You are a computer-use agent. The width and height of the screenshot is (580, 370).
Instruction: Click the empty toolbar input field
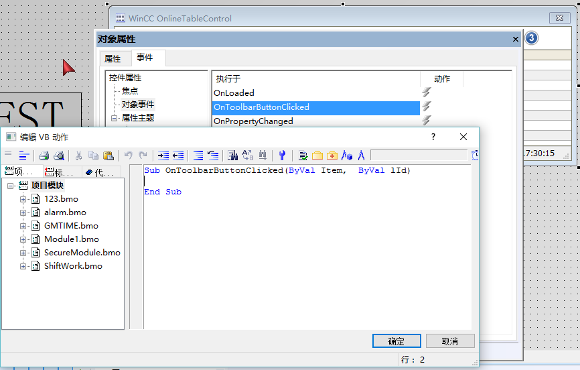[419, 156]
